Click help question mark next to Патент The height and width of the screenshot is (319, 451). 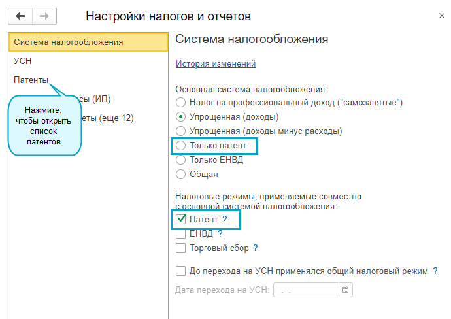click(x=225, y=220)
